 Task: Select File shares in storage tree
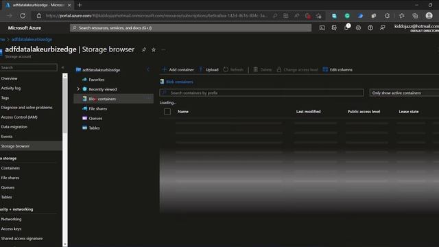pos(97,108)
